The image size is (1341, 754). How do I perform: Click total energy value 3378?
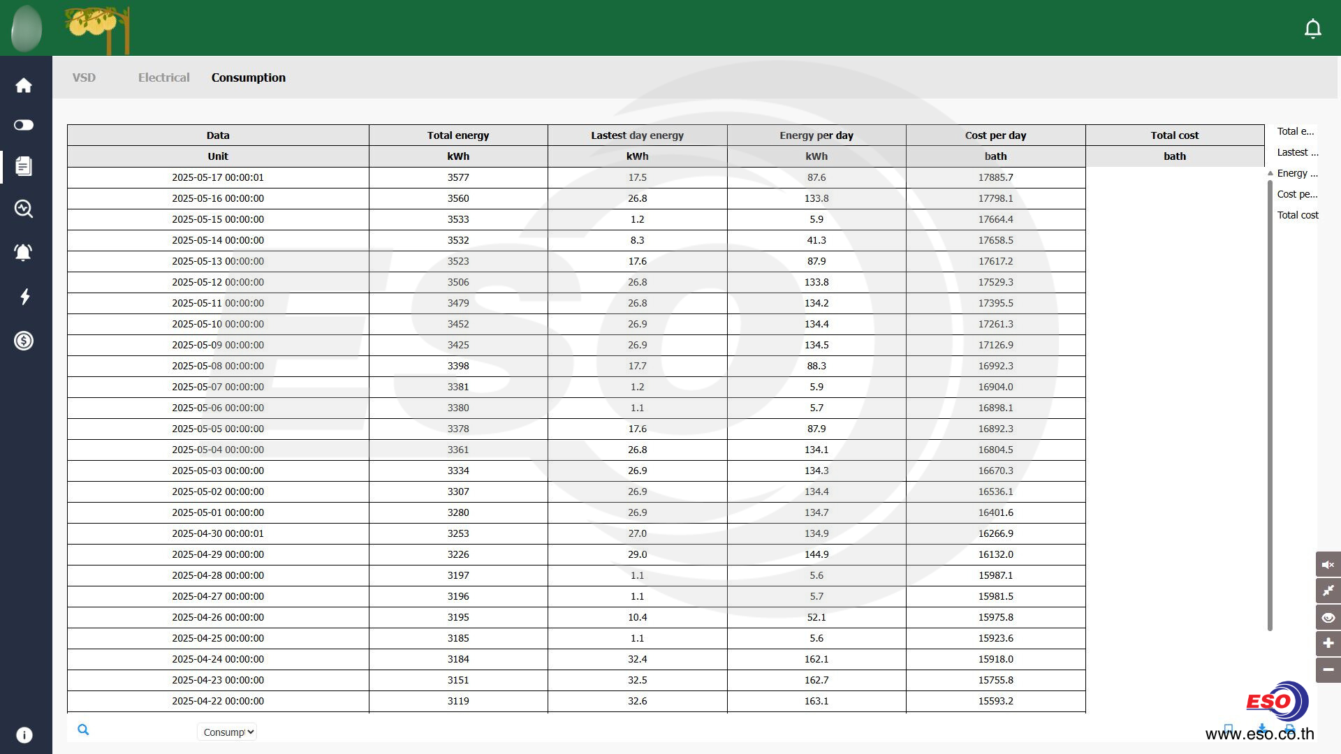click(x=458, y=429)
